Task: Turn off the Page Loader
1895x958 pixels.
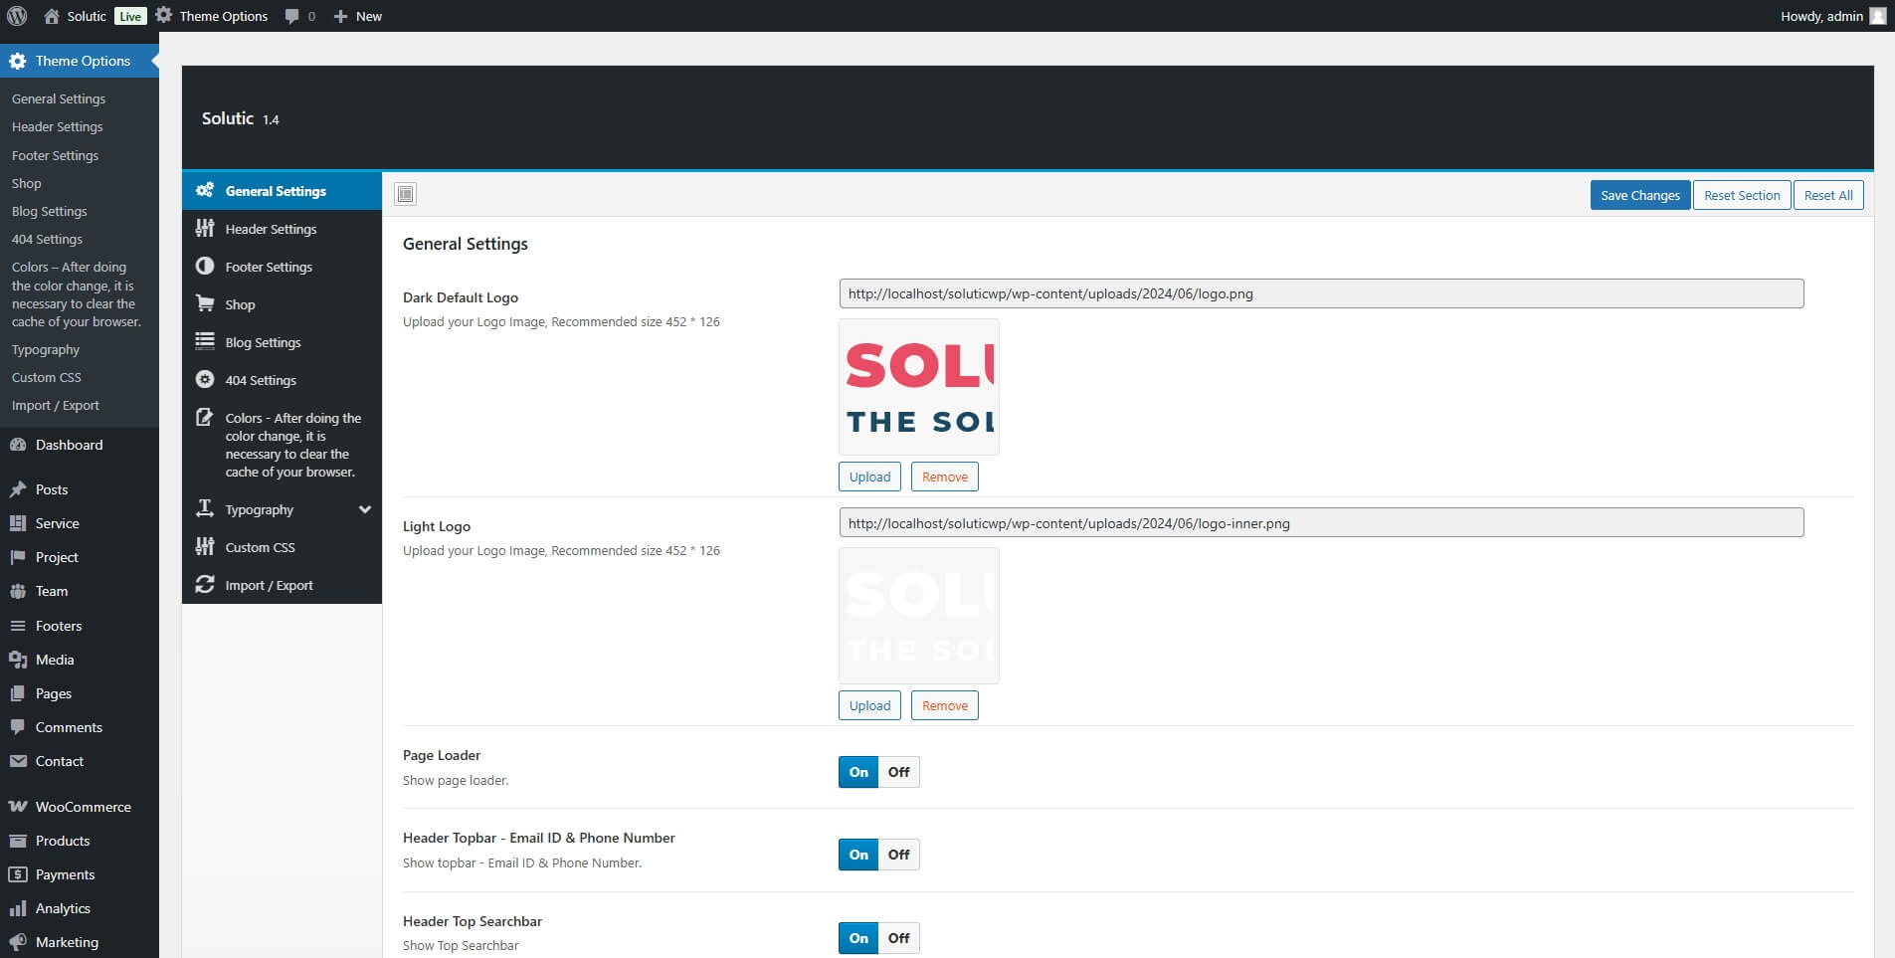Action: [x=898, y=772]
